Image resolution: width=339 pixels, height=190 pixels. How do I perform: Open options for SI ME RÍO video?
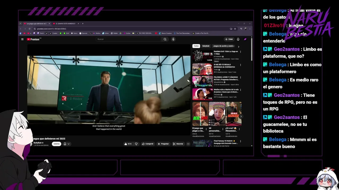(x=240, y=65)
